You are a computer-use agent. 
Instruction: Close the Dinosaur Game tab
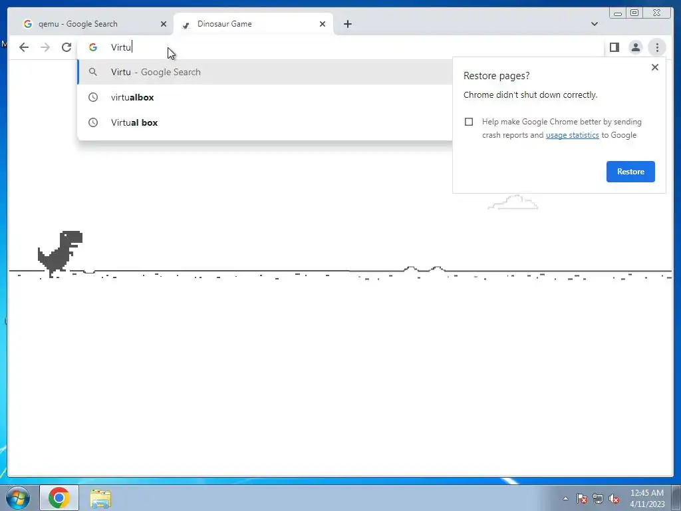pyautogui.click(x=323, y=24)
